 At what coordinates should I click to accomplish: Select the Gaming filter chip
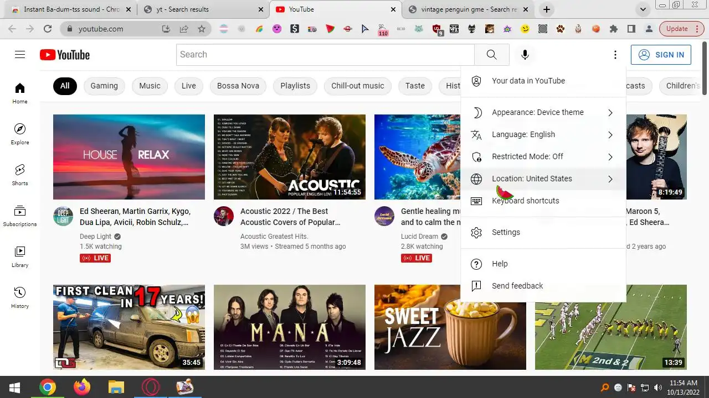coord(104,86)
